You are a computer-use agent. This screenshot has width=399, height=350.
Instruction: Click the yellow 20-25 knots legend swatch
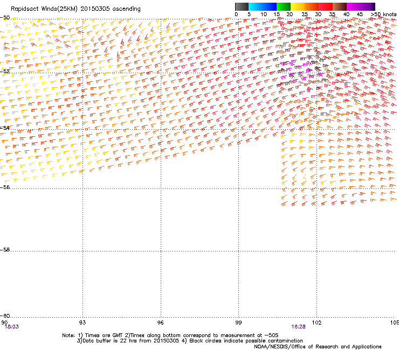[x=298, y=6]
